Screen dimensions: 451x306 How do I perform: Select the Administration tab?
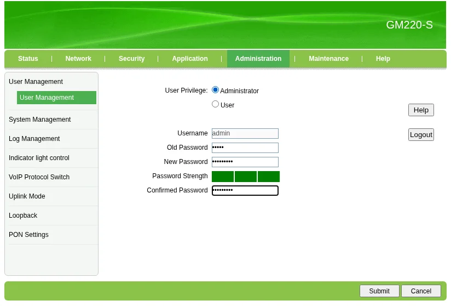(258, 59)
